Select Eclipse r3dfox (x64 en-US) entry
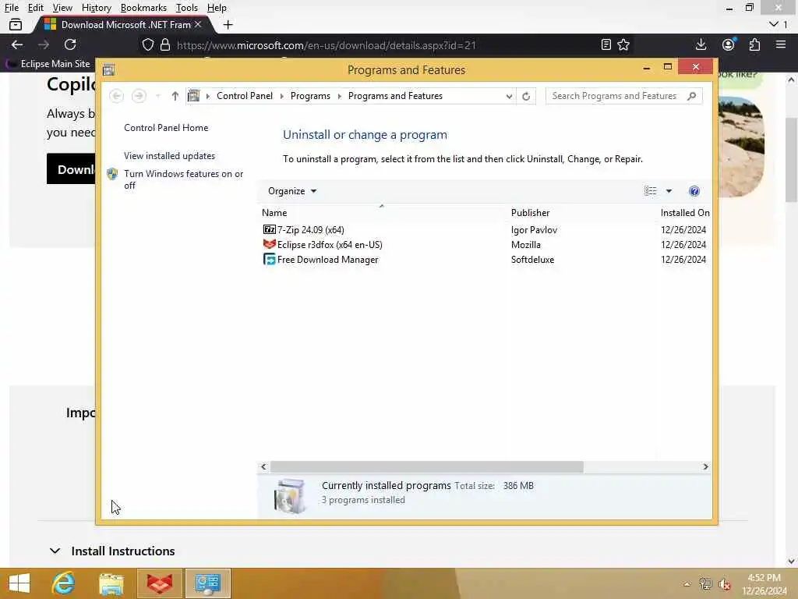The height and width of the screenshot is (599, 798). (330, 244)
